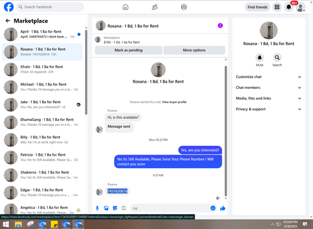The width and height of the screenshot is (313, 229).
Task: Open the Friends icon in top navigation
Action: (x=155, y=7)
